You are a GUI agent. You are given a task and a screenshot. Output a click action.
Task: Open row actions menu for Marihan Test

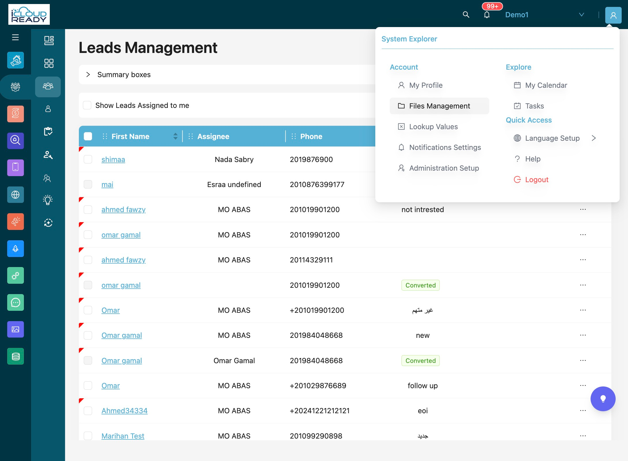pos(583,436)
